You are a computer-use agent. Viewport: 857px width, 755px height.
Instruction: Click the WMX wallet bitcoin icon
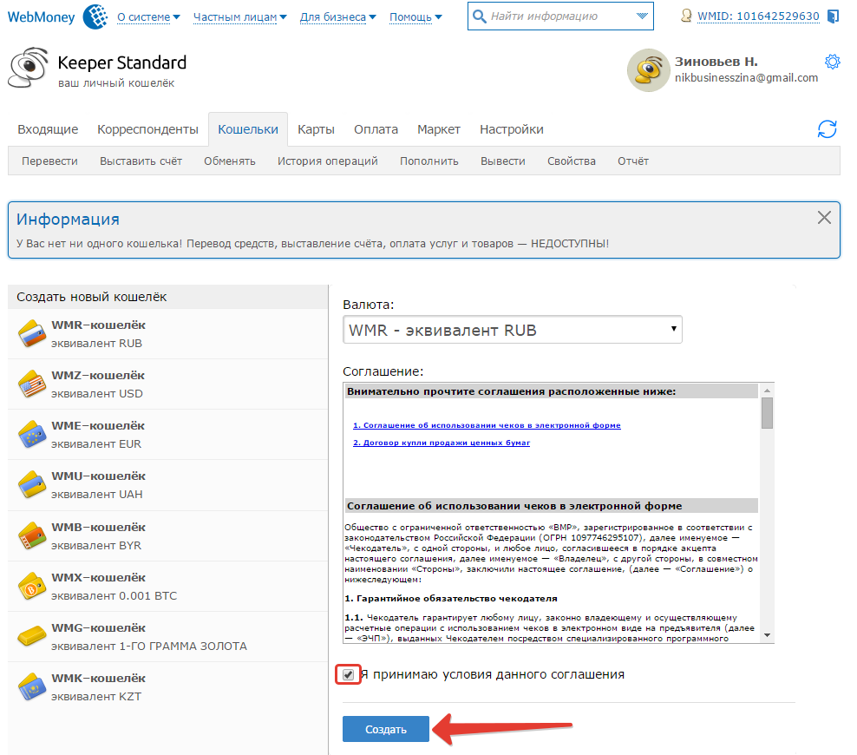pyautogui.click(x=32, y=586)
